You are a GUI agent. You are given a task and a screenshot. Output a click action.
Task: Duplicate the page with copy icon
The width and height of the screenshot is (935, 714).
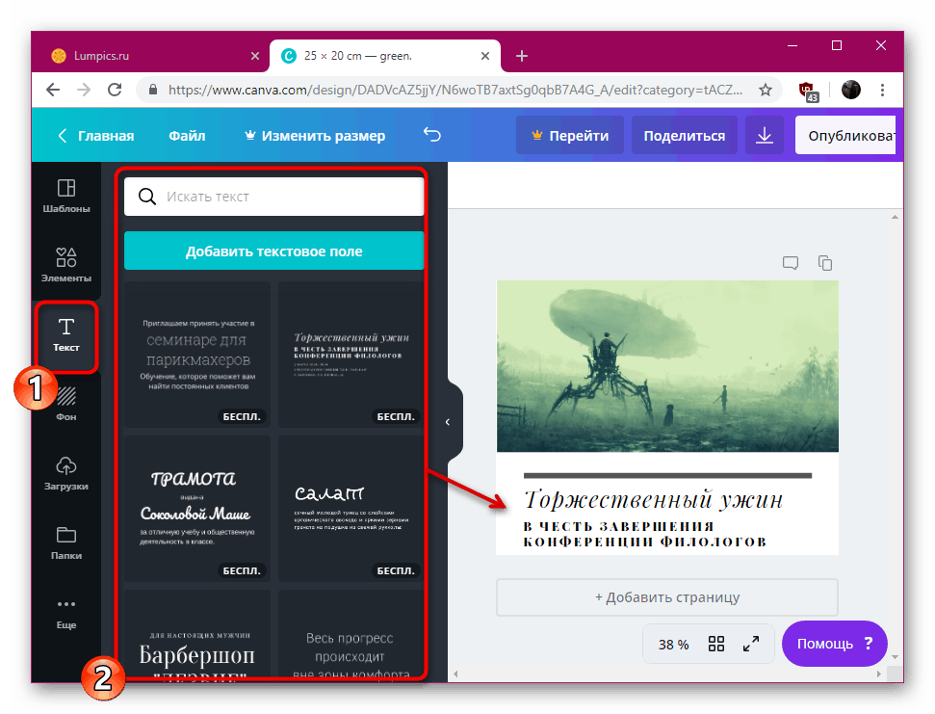point(825,263)
